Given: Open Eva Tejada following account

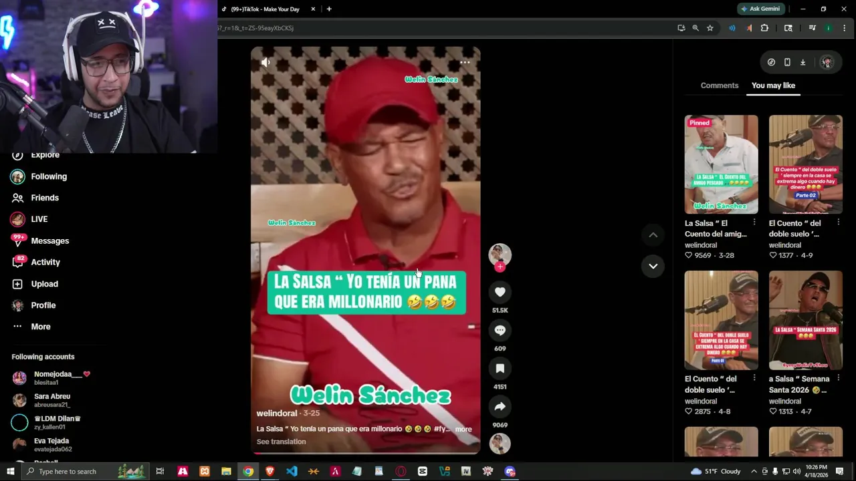Looking at the screenshot, I should [51, 444].
